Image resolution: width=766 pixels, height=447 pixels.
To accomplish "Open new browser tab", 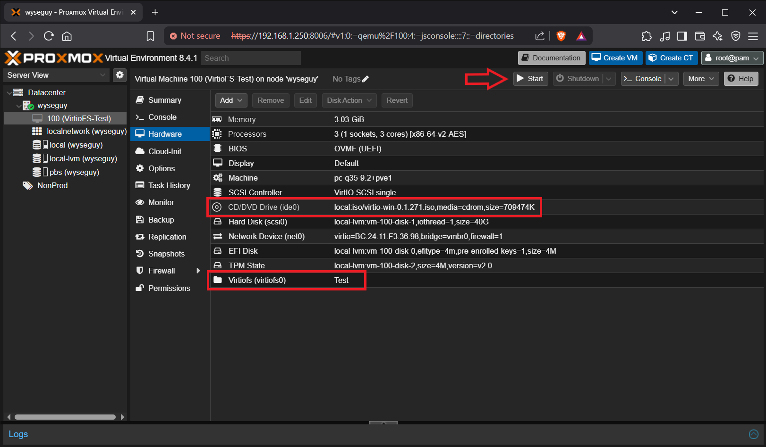I will pos(155,12).
